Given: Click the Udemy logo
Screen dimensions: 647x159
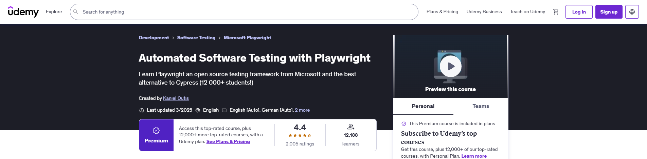Looking at the screenshot, I should (23, 12).
